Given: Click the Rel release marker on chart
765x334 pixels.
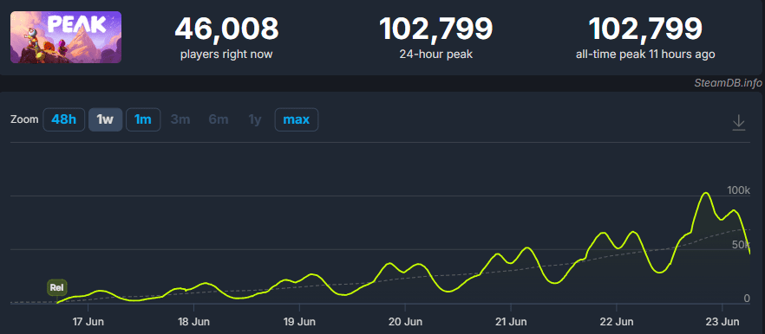Looking at the screenshot, I should click(56, 288).
